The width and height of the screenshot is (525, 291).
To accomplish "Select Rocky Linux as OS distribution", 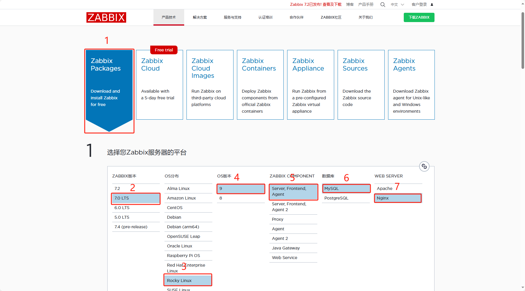I will click(x=189, y=281).
